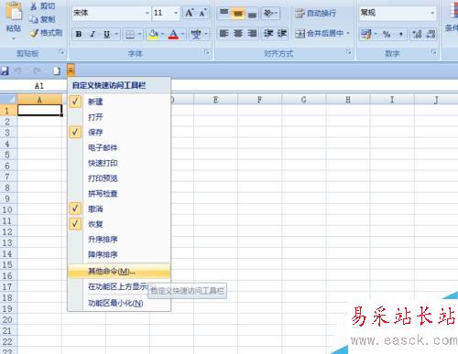Uncheck Undo (撤消) in the menu

click(x=119, y=209)
